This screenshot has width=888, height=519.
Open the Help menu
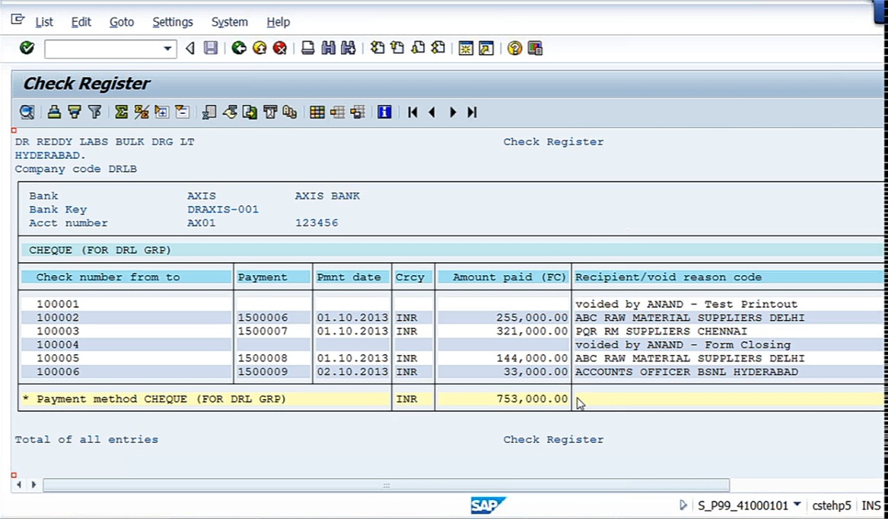coord(278,22)
